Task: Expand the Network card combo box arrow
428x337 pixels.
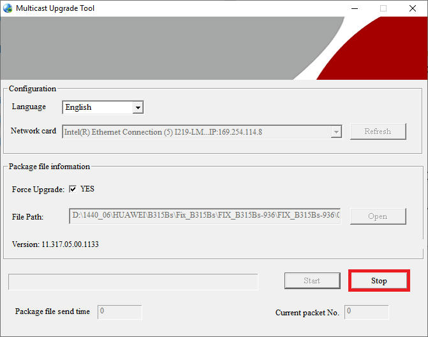Action: tap(336, 132)
